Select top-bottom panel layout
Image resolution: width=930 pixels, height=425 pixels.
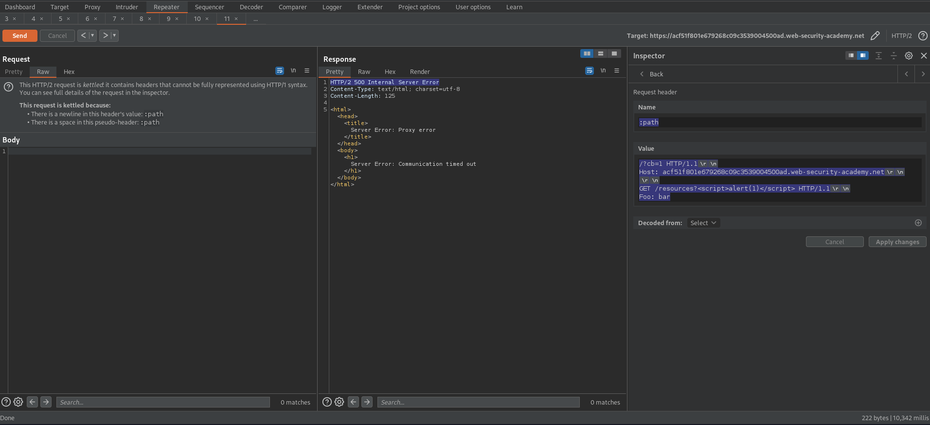[x=601, y=53]
